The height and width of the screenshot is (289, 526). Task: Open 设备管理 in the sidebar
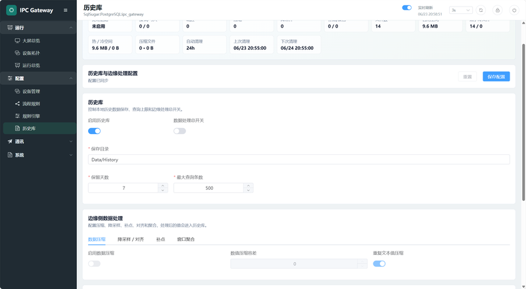click(38, 91)
